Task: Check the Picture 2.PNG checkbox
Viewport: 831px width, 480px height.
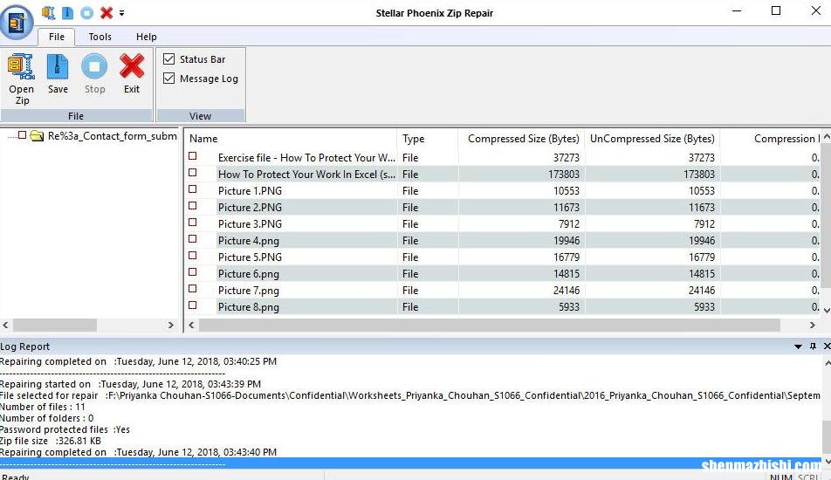Action: [192, 206]
